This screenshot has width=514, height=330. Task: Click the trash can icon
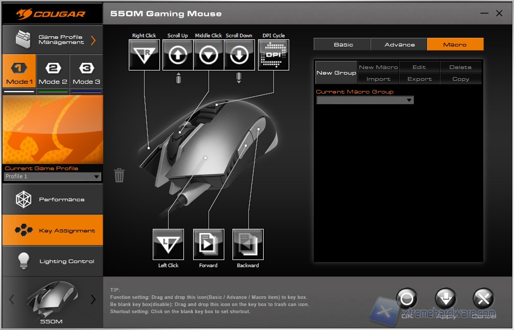(x=119, y=175)
